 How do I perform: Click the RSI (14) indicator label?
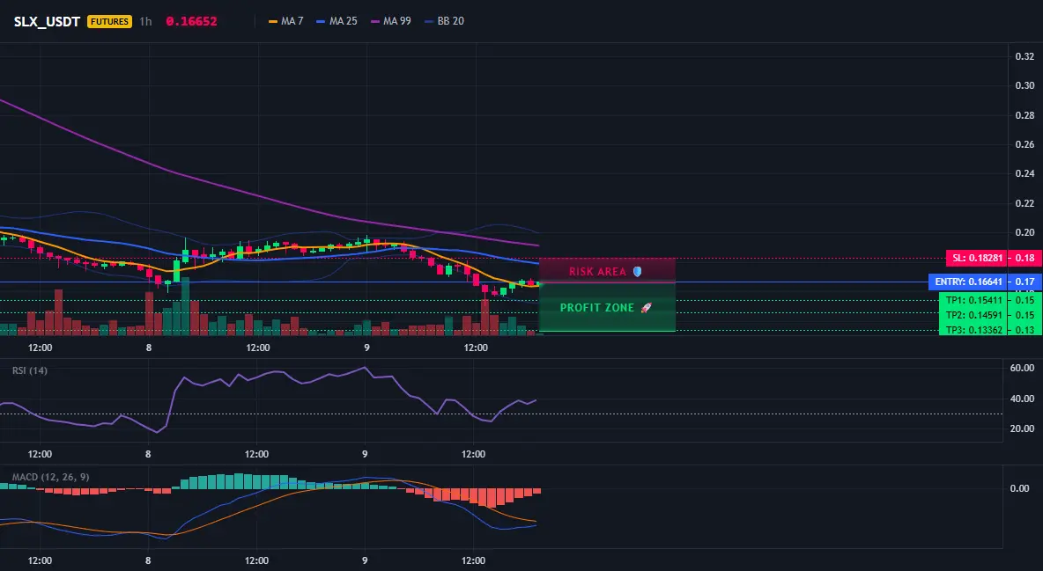[x=30, y=370]
